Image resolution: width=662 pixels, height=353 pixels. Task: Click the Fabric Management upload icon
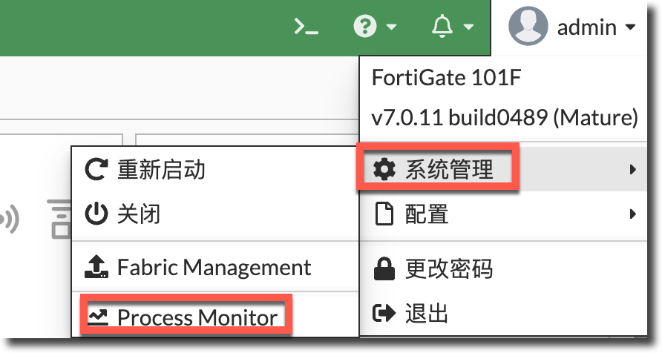97,267
